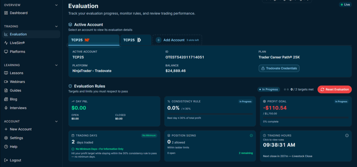Collapse the Account section chevron
The height and width of the screenshot is (167, 357).
(x=56, y=122)
